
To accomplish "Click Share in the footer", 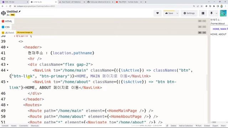I will pos(223,126).
